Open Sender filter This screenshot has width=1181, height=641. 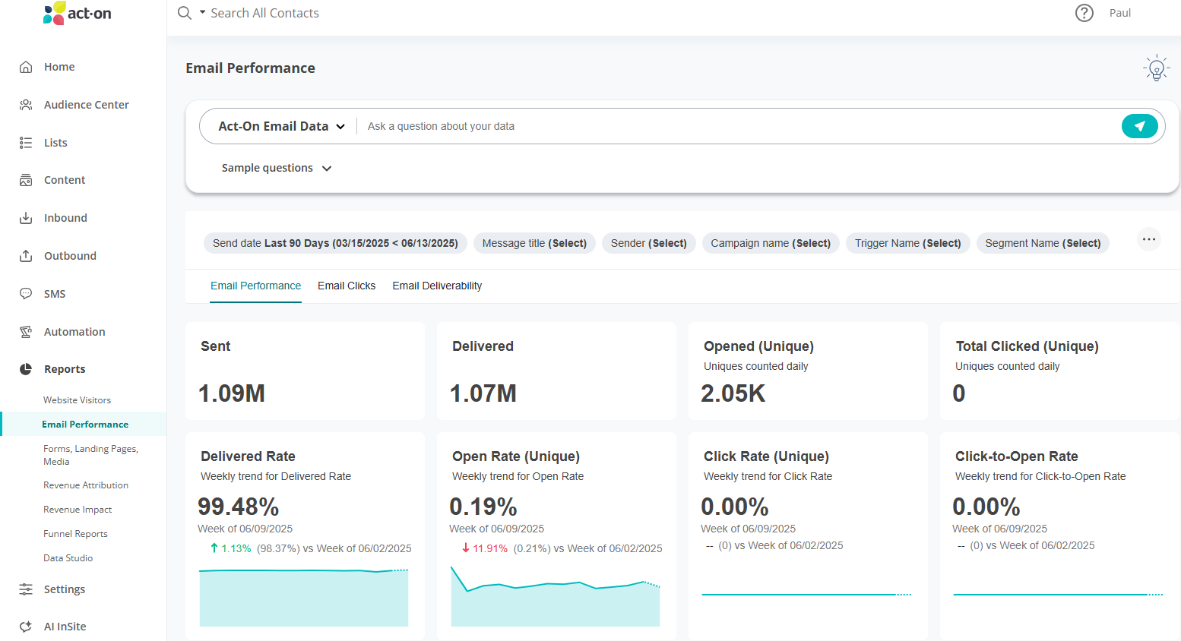point(649,243)
